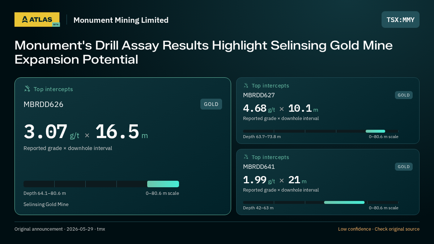Click 'Reported grade × downhole interval' under 3.07 g/t
The image size is (434, 244).
68,148
